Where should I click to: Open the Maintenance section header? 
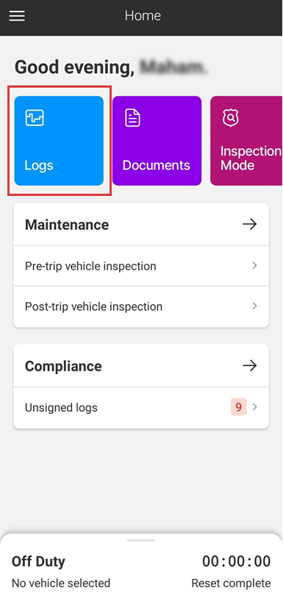(141, 224)
